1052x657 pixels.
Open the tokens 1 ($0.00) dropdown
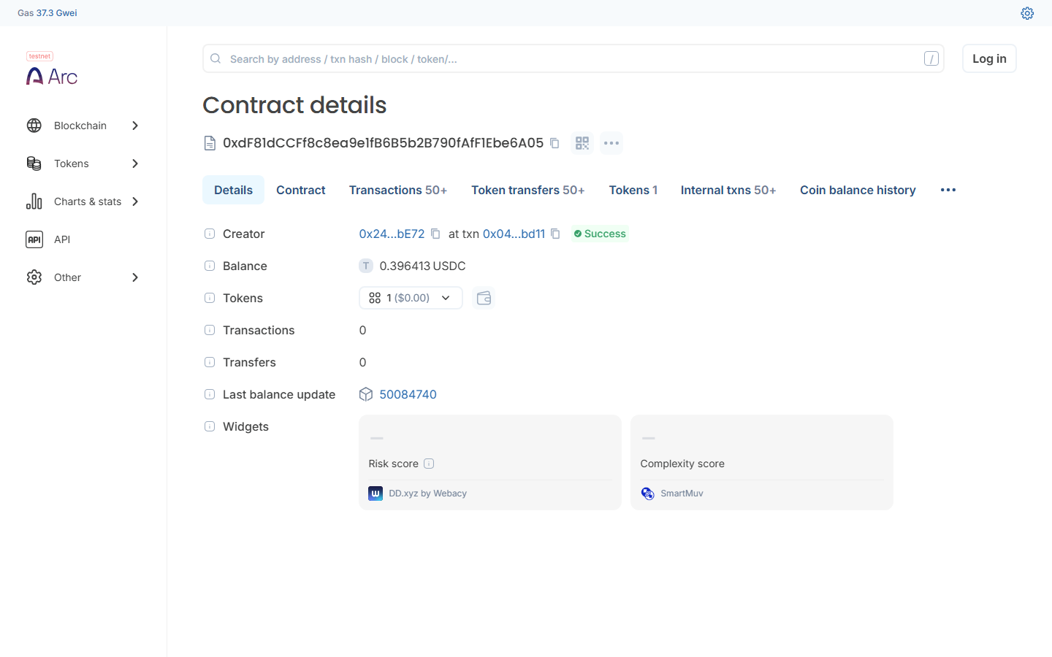pyautogui.click(x=411, y=298)
